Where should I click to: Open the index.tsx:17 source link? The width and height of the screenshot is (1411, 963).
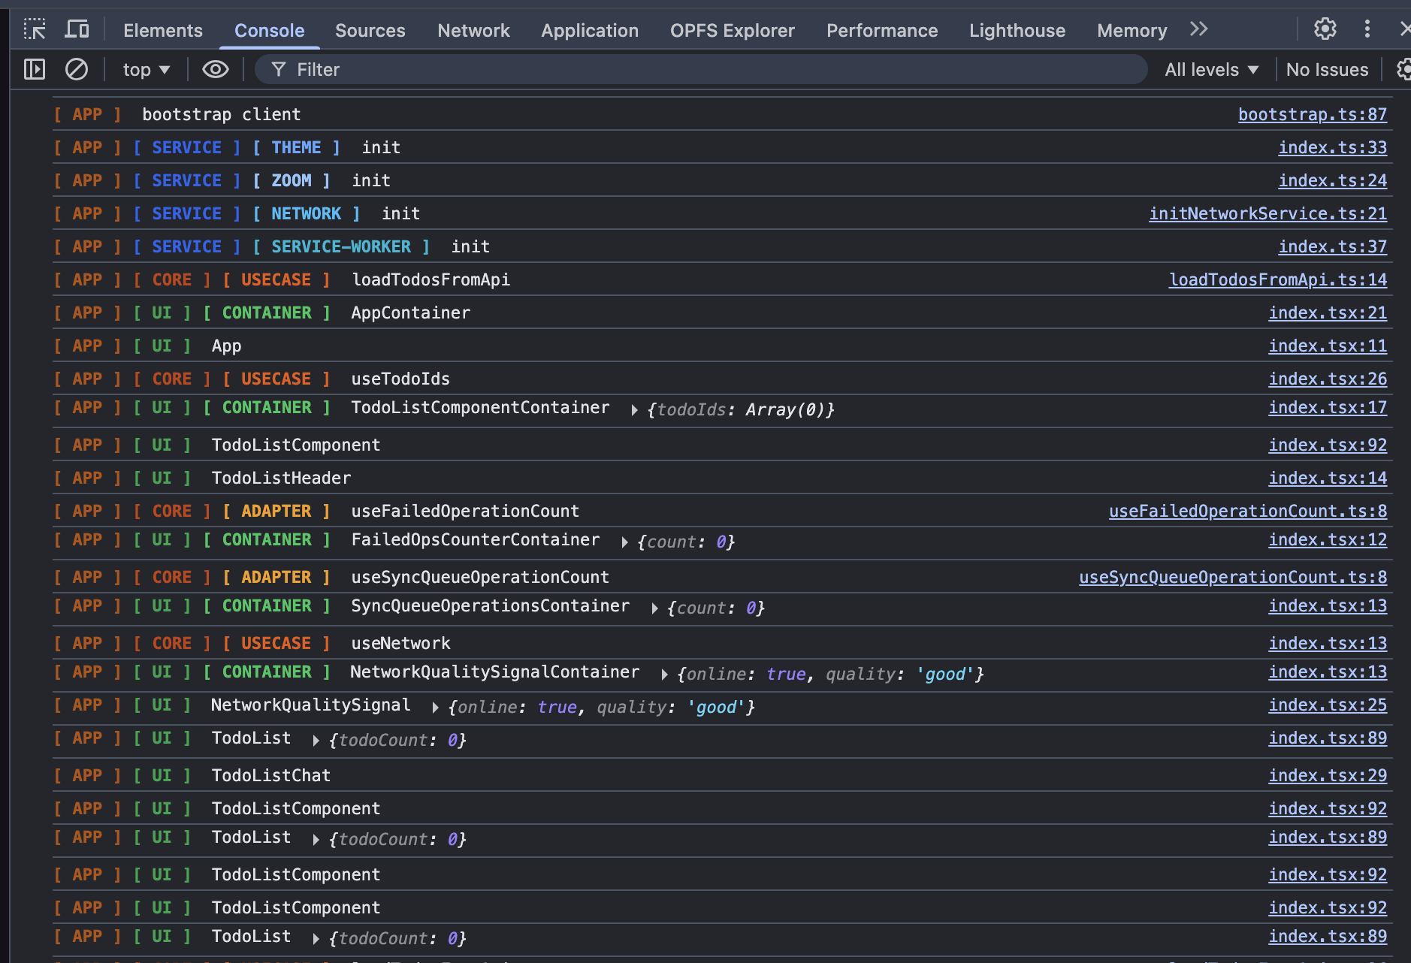(1328, 407)
